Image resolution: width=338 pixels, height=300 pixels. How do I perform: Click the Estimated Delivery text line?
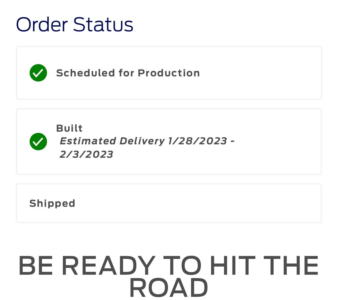147,141
